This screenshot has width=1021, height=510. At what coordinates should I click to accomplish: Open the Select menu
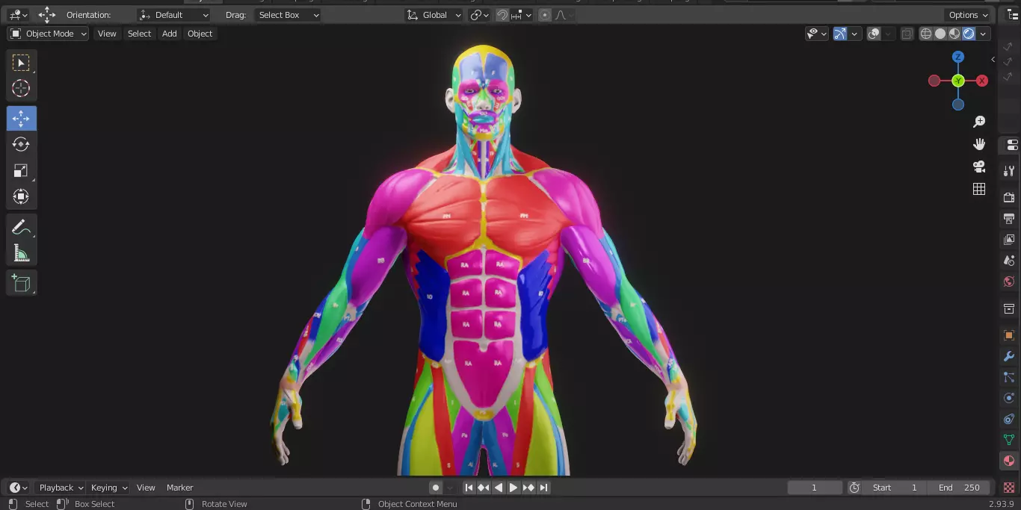point(139,34)
